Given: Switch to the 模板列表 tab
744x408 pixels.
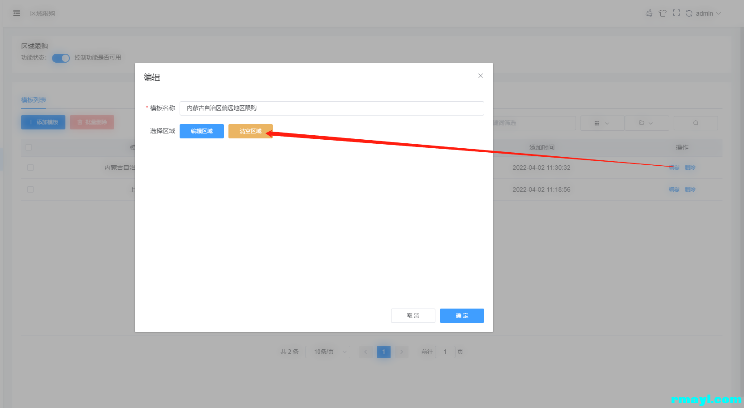Looking at the screenshot, I should click(x=34, y=100).
